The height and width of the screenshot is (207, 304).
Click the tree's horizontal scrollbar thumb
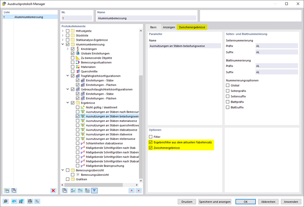point(94,185)
